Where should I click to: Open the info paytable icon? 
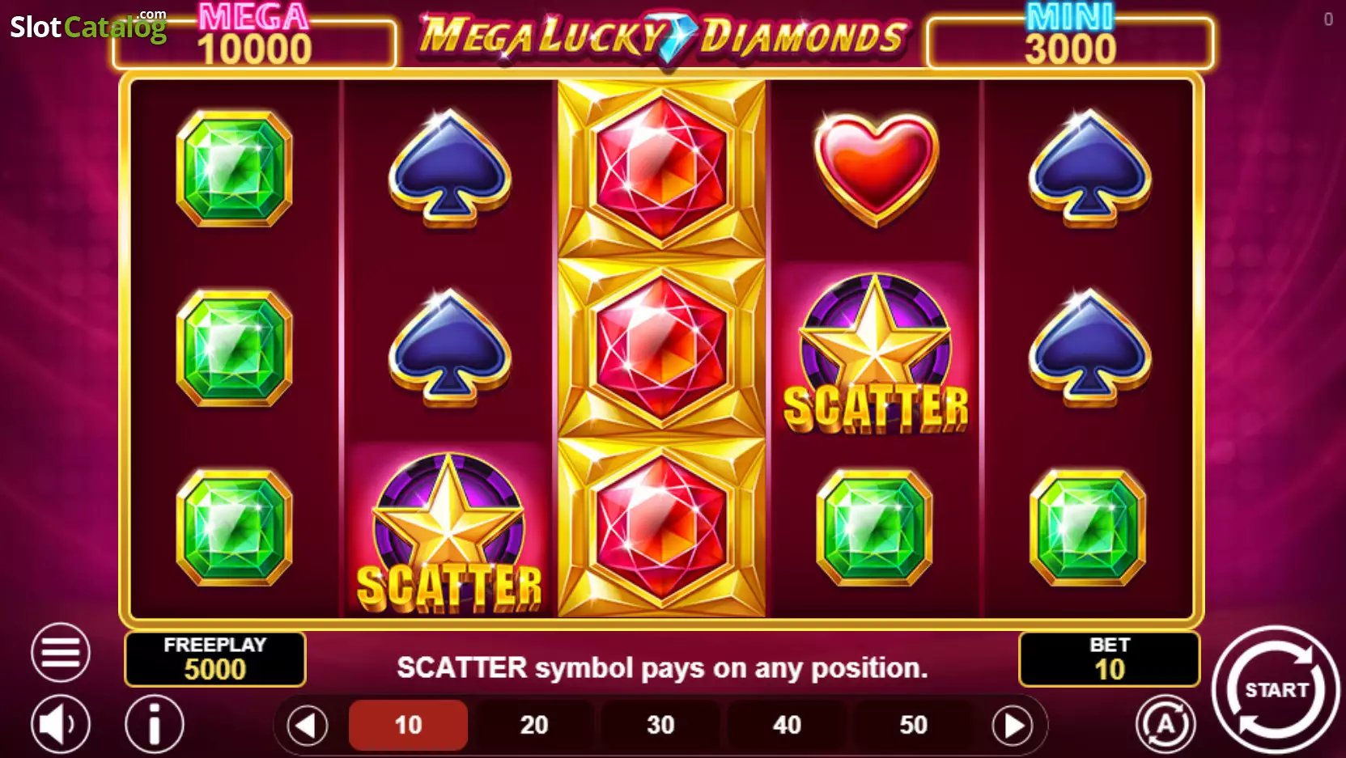(155, 724)
